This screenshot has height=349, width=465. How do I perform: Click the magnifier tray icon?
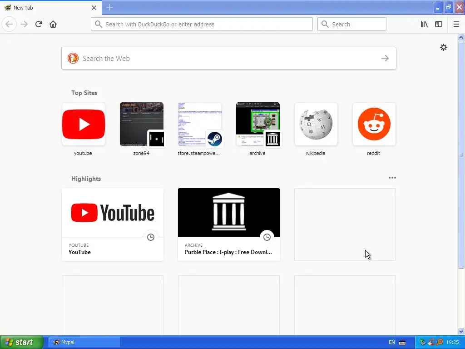coord(440,342)
